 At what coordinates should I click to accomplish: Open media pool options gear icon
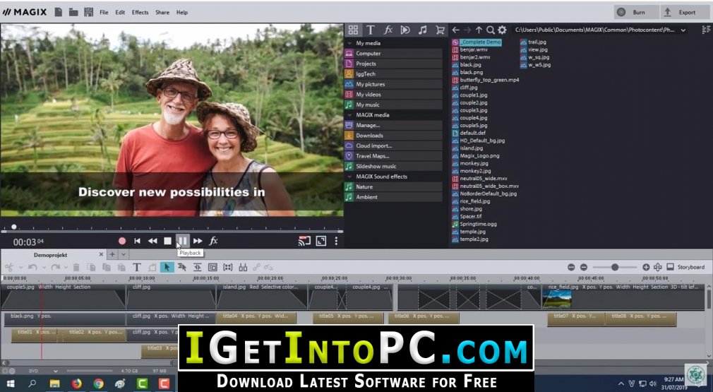point(502,30)
